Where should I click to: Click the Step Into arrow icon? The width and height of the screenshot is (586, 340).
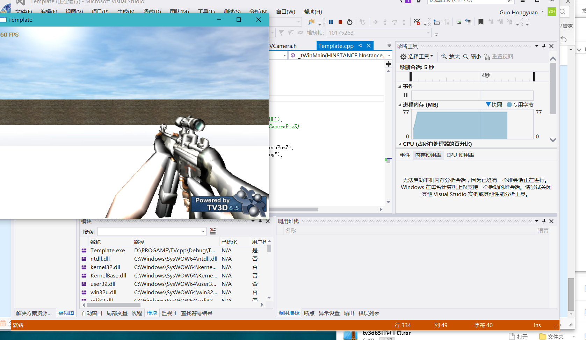pyautogui.click(x=385, y=22)
